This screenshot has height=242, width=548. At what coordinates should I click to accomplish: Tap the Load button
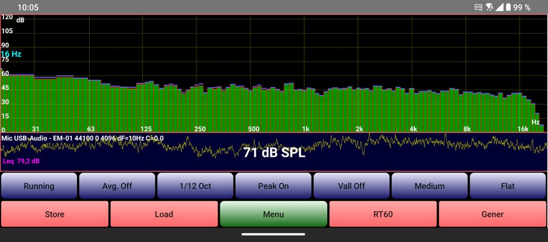164,214
